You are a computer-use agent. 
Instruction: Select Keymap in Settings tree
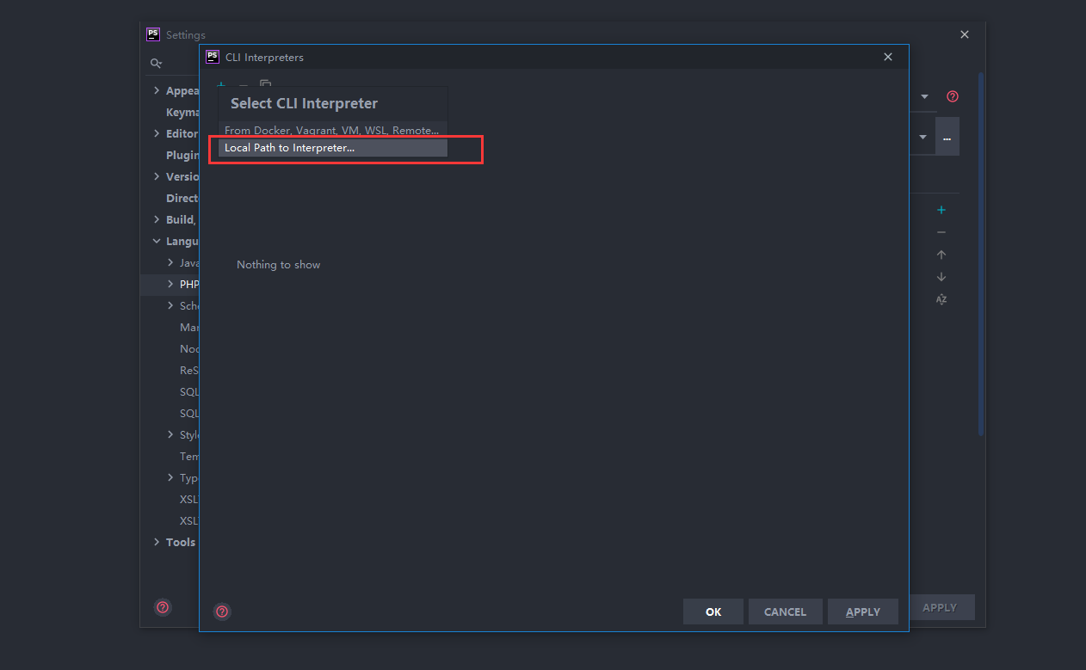tap(182, 112)
